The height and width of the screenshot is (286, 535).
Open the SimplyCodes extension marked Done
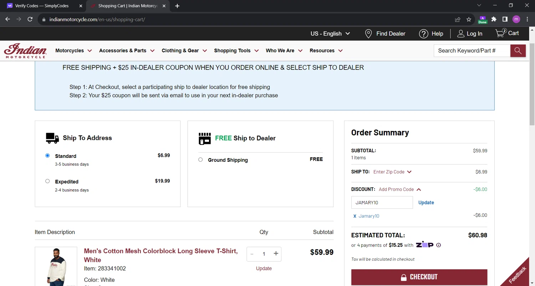pos(483,20)
